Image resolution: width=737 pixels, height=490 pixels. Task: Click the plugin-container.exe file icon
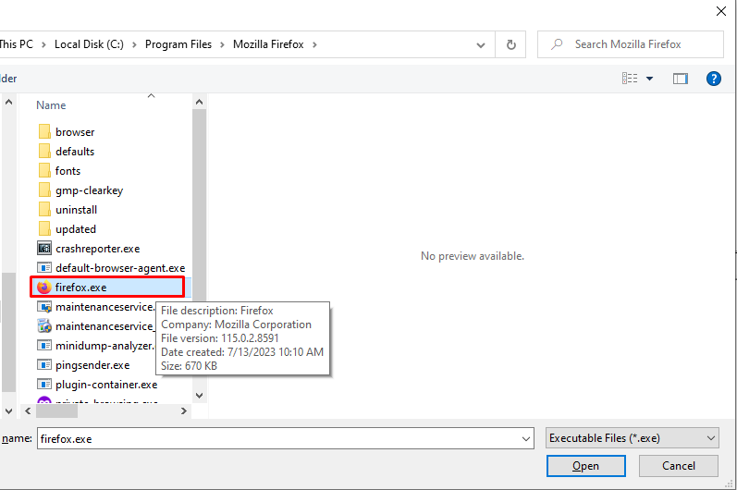click(44, 385)
